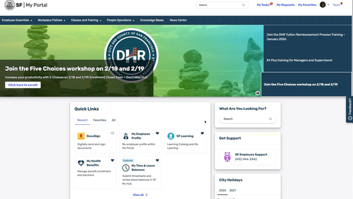Click the 'Join the Five Choices workshop' headline
Viewport: 353px width, 199px height.
click(x=74, y=69)
